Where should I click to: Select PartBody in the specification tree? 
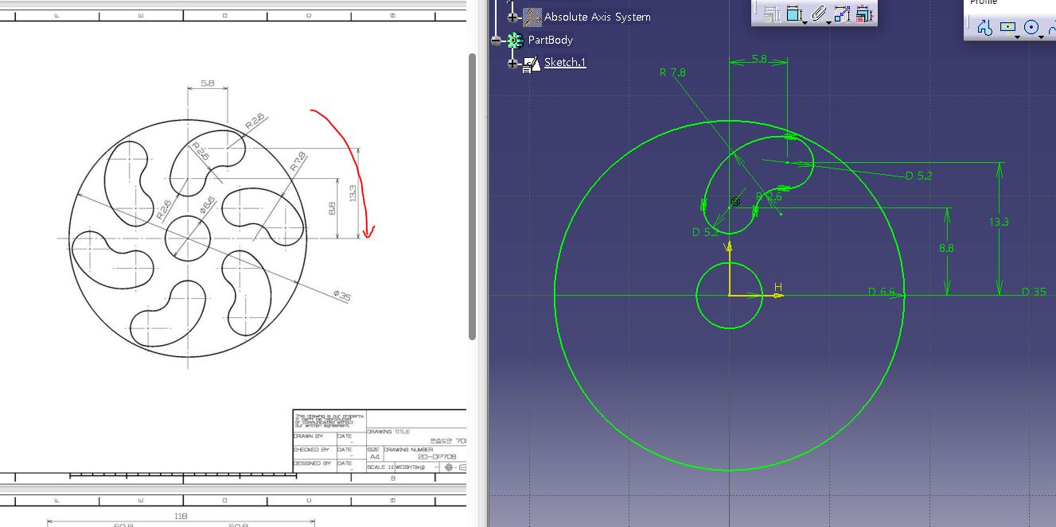(x=550, y=40)
